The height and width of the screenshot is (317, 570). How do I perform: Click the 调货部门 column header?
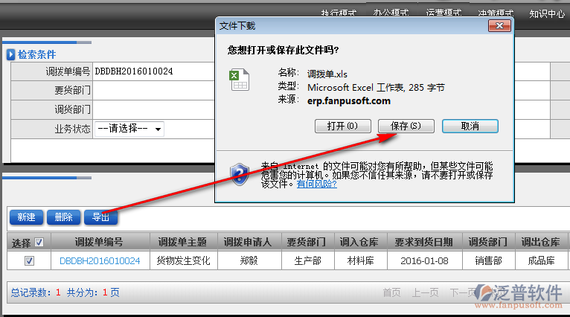point(487,242)
